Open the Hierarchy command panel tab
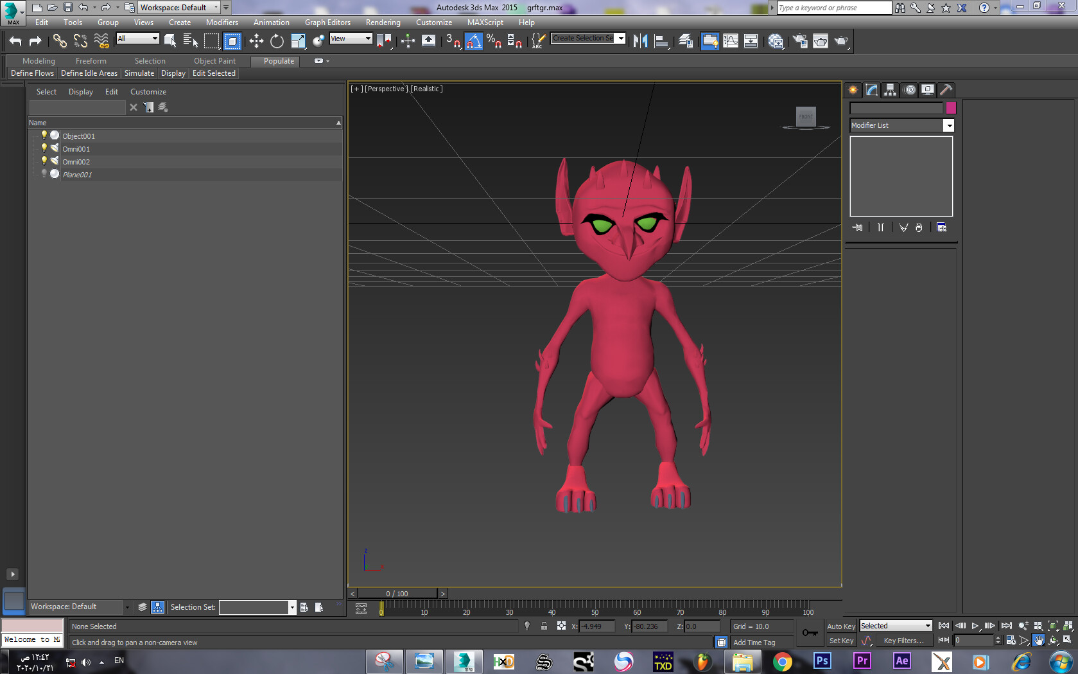Image resolution: width=1078 pixels, height=674 pixels. 890,90
